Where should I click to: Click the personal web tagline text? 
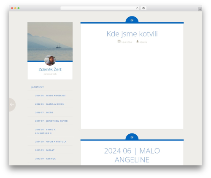click(x=50, y=74)
